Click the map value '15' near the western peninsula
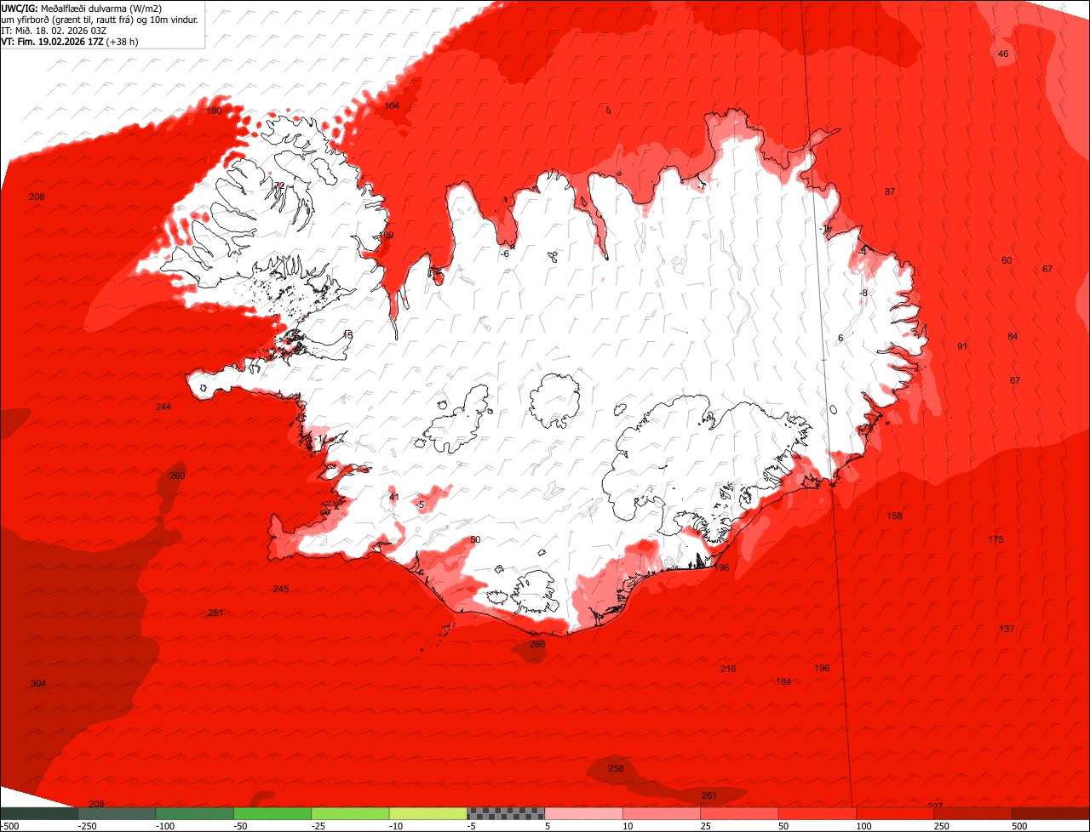 pyautogui.click(x=347, y=335)
